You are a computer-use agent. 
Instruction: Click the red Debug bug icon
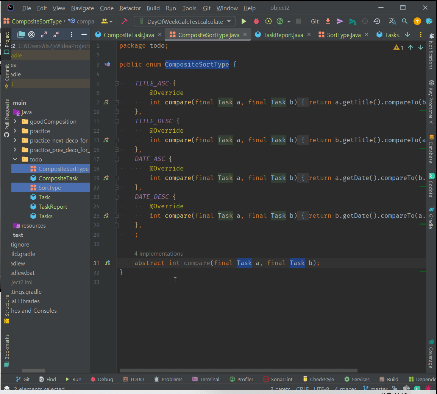tap(256, 22)
